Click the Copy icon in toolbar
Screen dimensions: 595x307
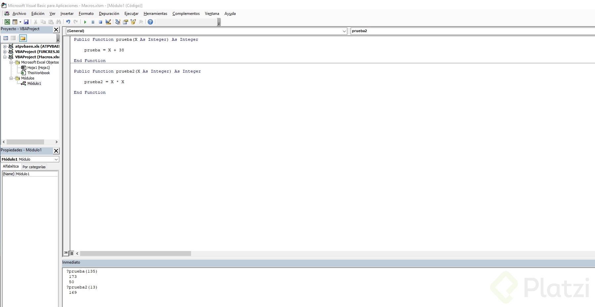click(43, 22)
